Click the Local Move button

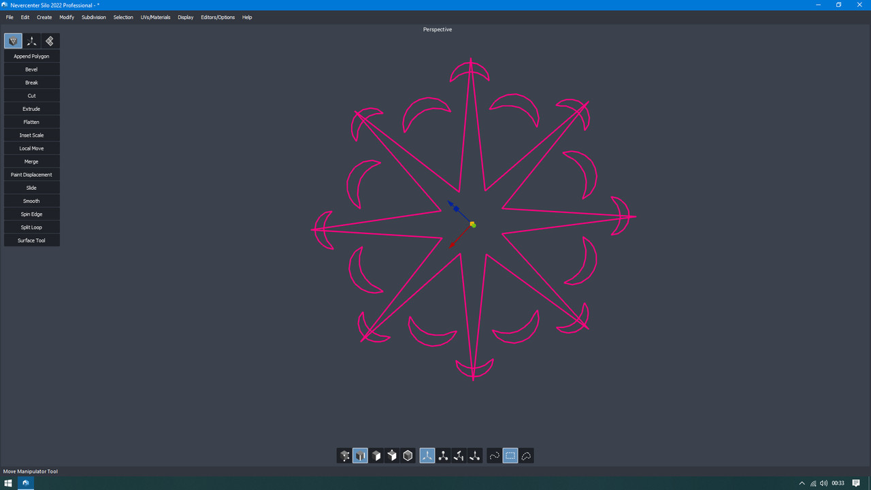tap(32, 148)
